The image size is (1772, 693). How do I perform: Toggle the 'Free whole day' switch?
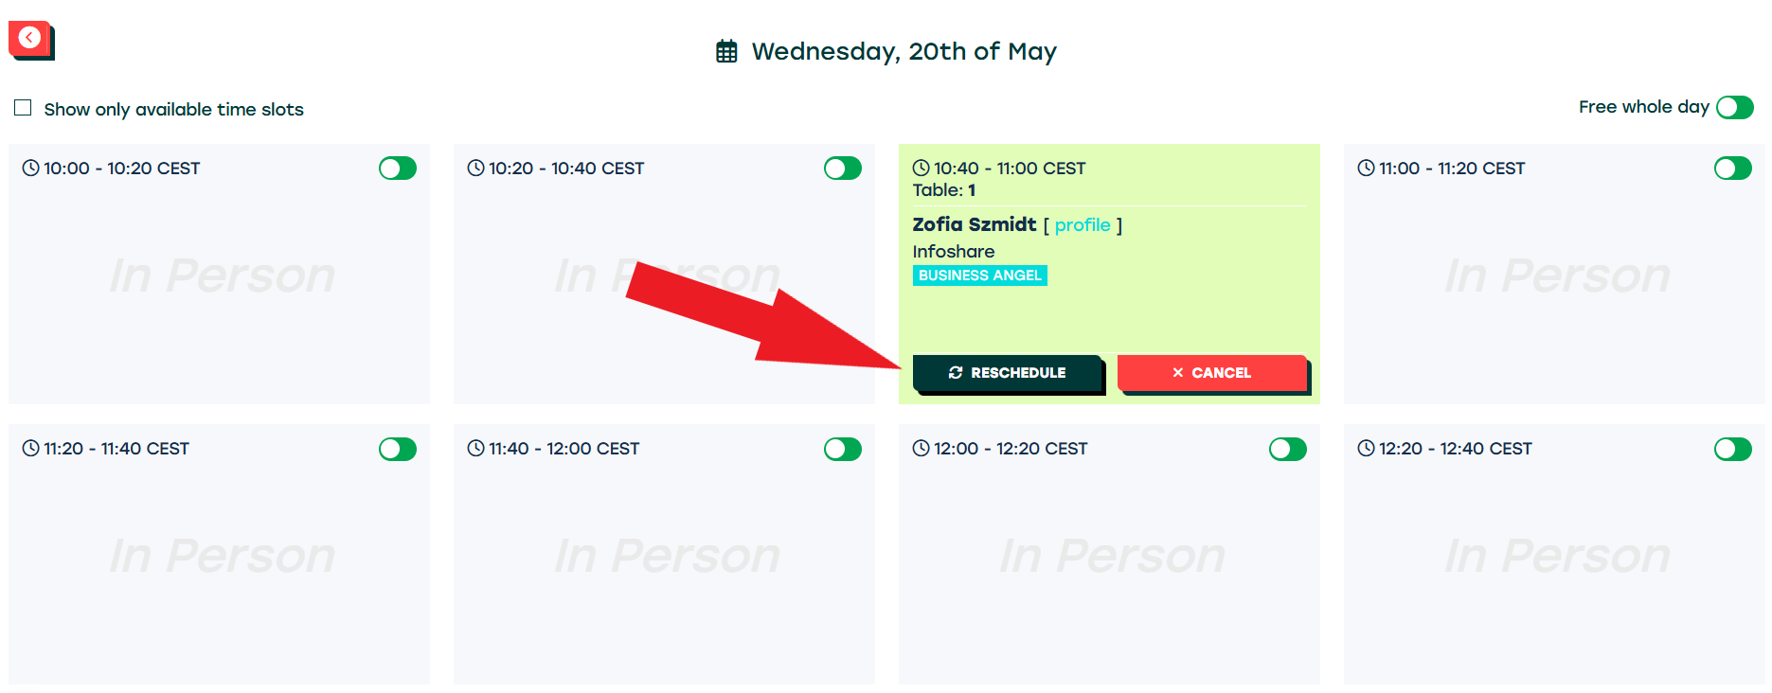pos(1734,108)
